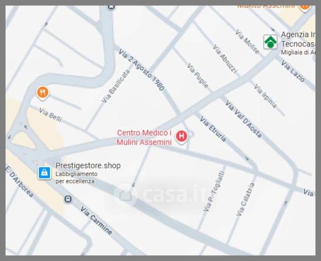Open Centro Medico i Mulini Assemini label
Image resolution: width=321 pixels, height=261 pixels.
[x=144, y=137]
